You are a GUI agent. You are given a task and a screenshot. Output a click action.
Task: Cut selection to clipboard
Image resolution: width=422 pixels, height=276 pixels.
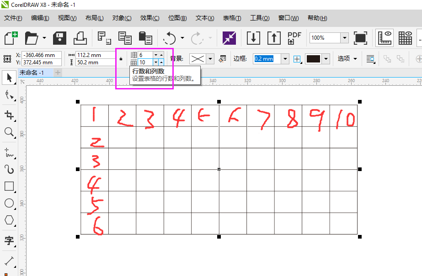click(104, 38)
